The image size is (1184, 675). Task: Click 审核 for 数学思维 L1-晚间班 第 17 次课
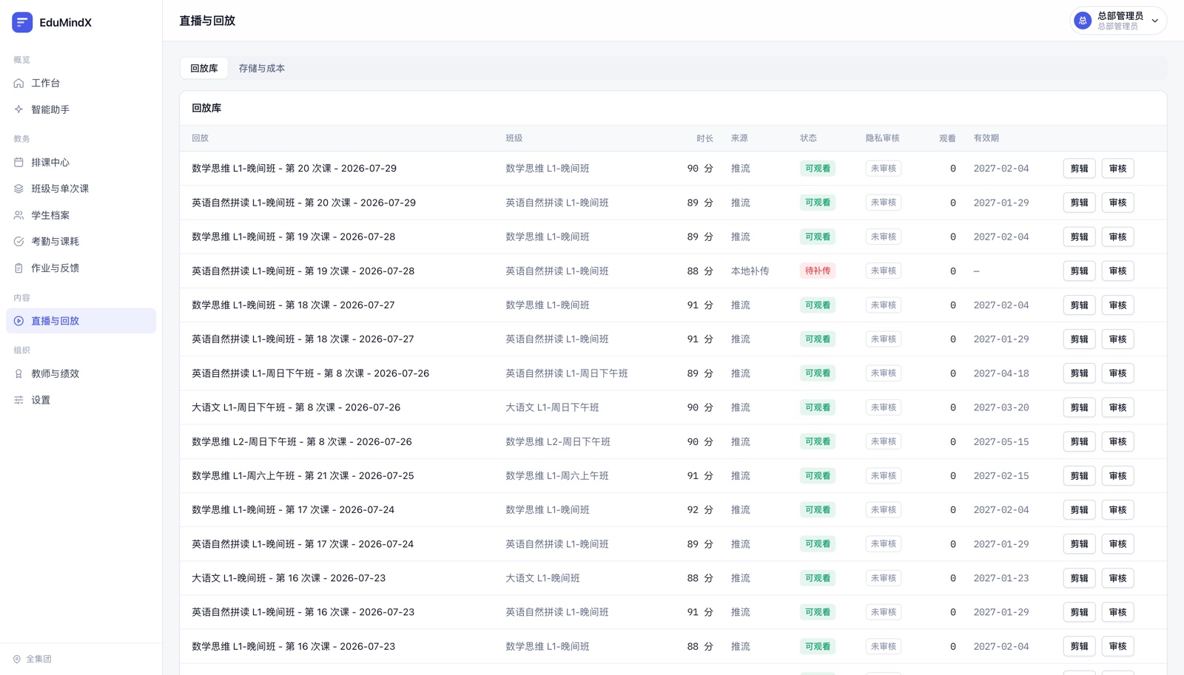coord(1117,509)
